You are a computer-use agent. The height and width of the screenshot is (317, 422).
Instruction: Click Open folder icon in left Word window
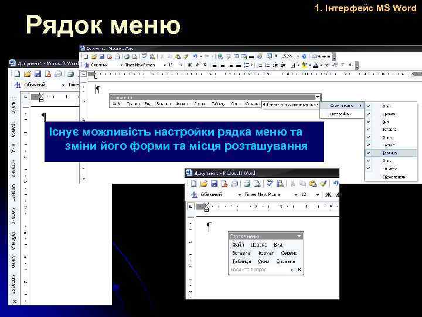[28, 73]
